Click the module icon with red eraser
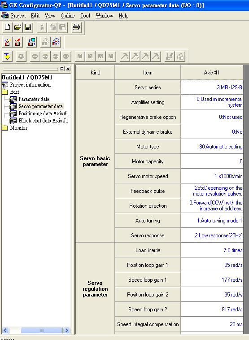The height and width of the screenshot is (340, 249). 17,42
